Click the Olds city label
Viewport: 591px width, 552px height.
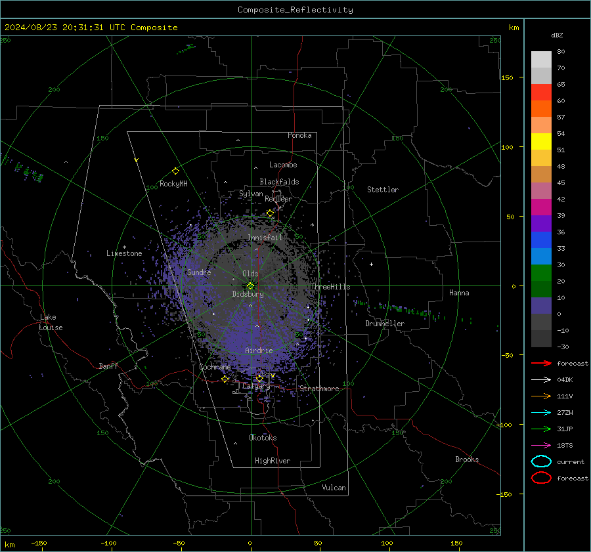pos(250,274)
